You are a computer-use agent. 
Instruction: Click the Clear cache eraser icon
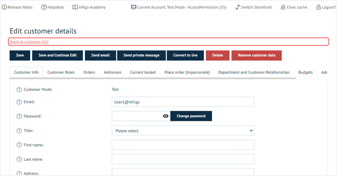[x=283, y=7]
